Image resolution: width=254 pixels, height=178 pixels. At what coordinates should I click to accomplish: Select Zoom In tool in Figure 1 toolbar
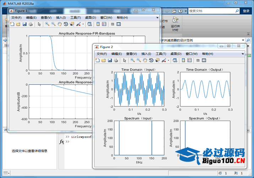pyautogui.click(x=47, y=24)
